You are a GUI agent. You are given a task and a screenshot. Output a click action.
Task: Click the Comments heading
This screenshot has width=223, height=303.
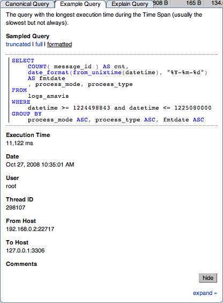(x=21, y=264)
